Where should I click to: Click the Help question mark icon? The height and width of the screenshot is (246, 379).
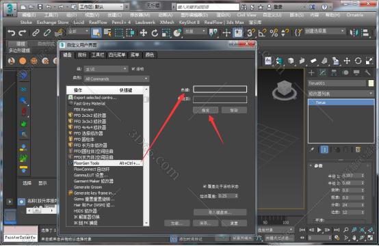(x=324, y=7)
